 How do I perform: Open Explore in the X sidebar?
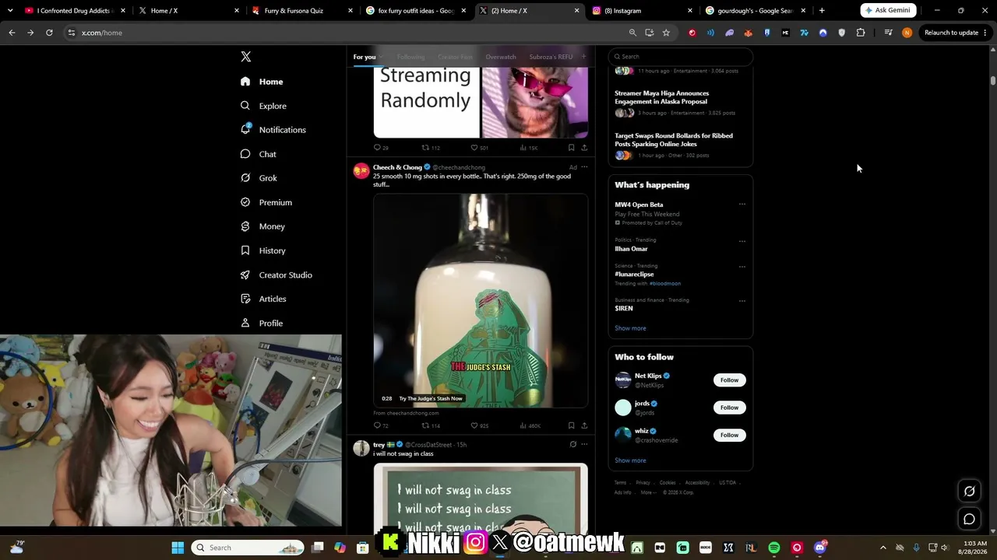(263, 106)
